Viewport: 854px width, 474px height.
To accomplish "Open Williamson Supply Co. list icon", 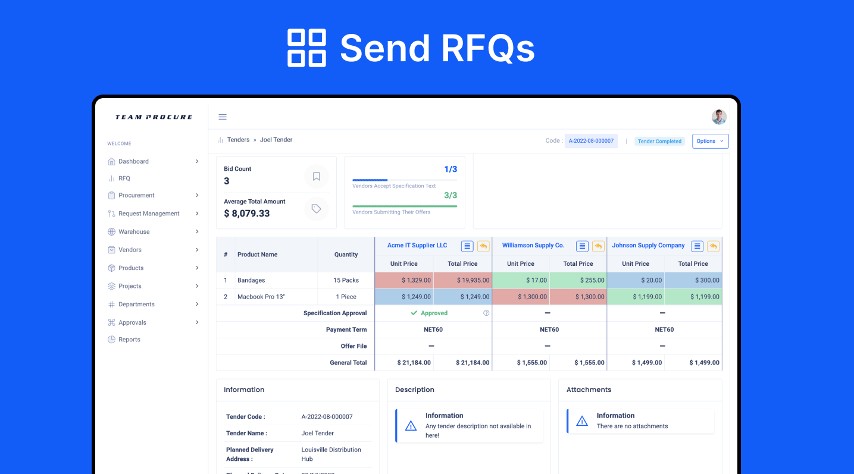I will pyautogui.click(x=583, y=246).
